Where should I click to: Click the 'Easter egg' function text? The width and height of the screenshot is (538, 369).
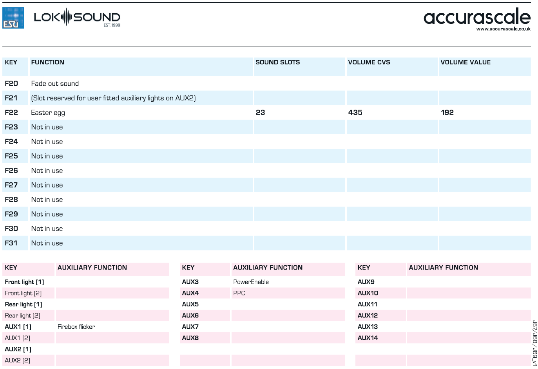pyautogui.click(x=48, y=113)
